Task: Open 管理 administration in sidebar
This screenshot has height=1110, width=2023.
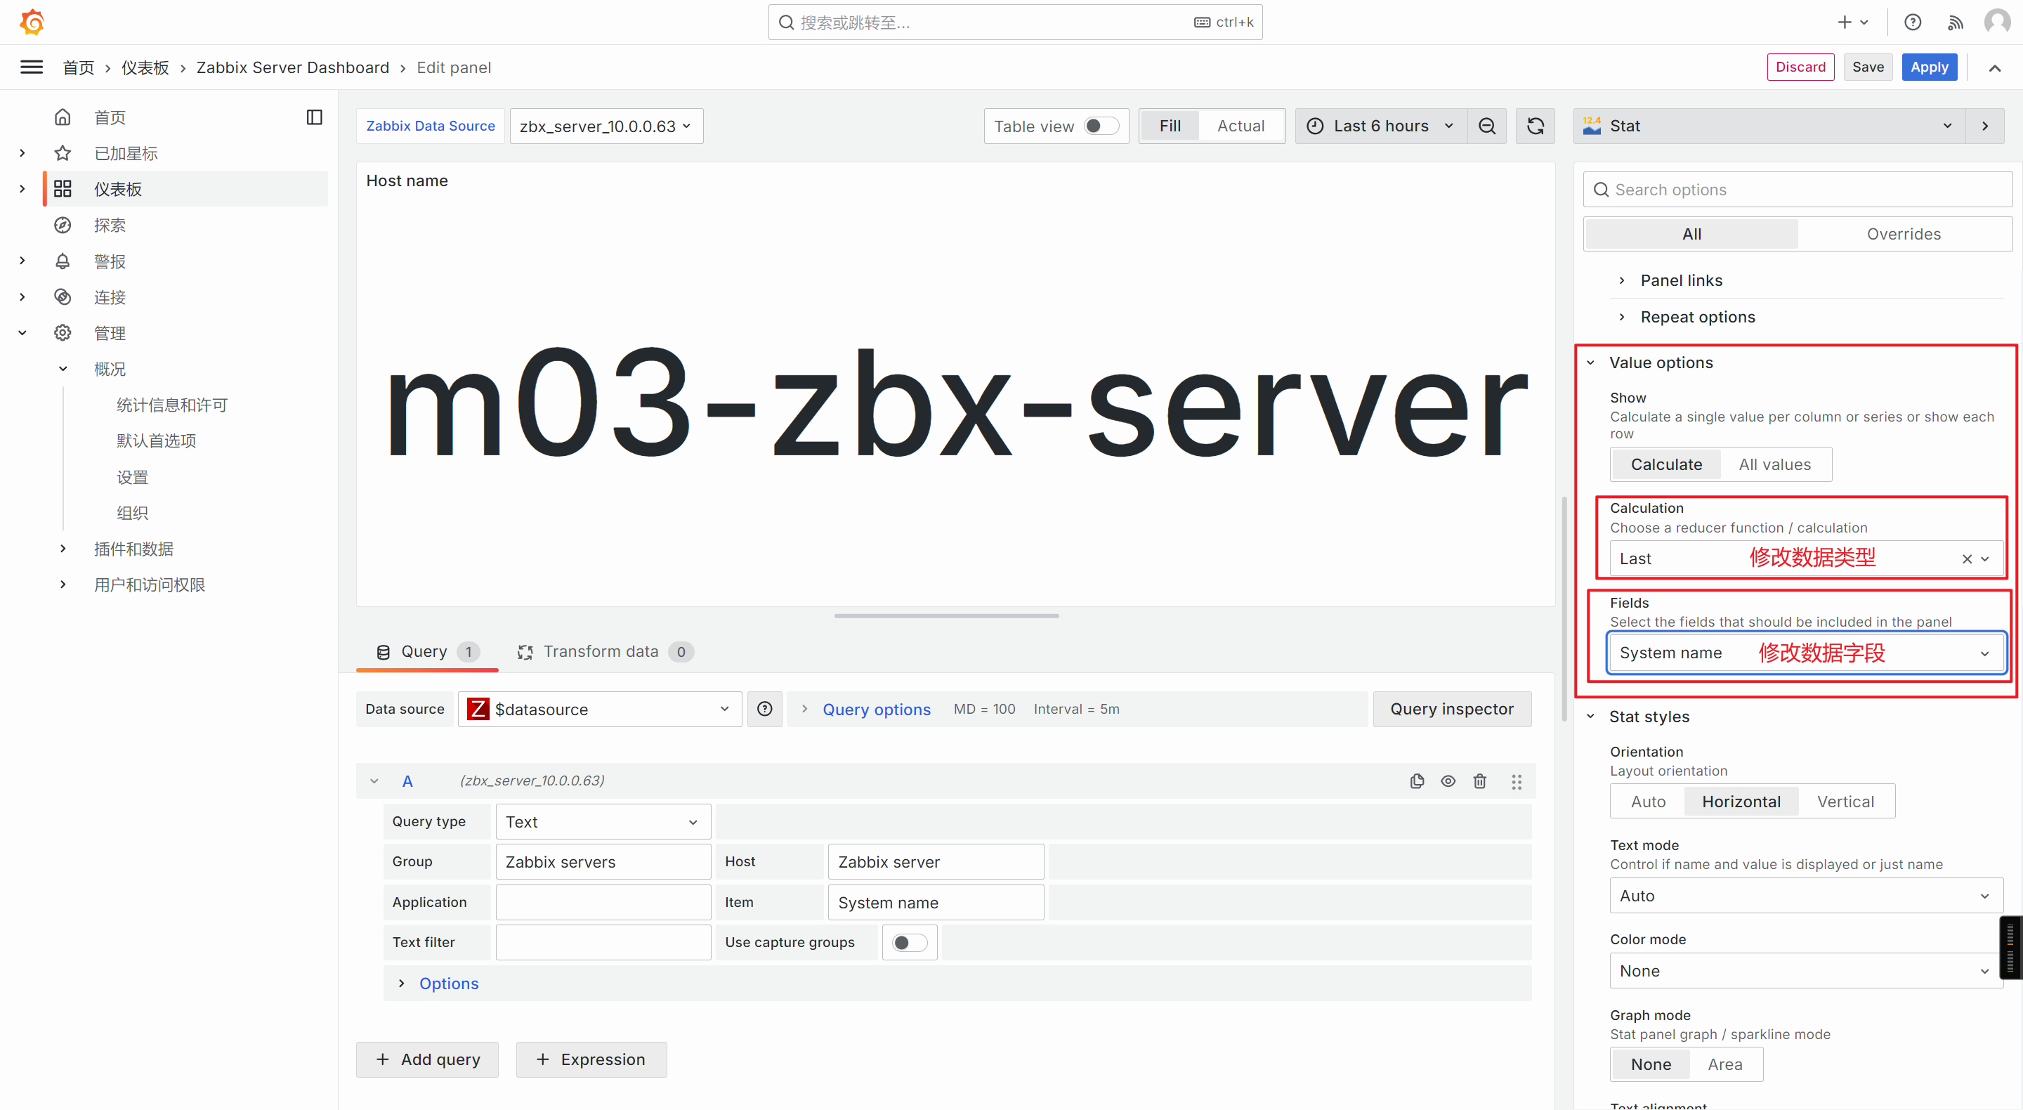Action: pos(110,333)
